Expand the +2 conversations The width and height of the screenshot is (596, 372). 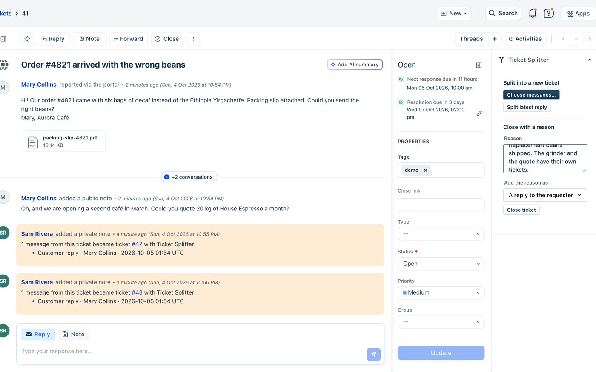point(189,177)
